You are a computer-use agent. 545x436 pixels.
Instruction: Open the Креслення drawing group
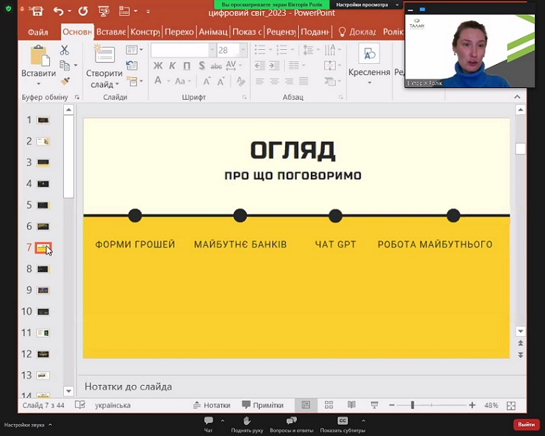click(369, 64)
